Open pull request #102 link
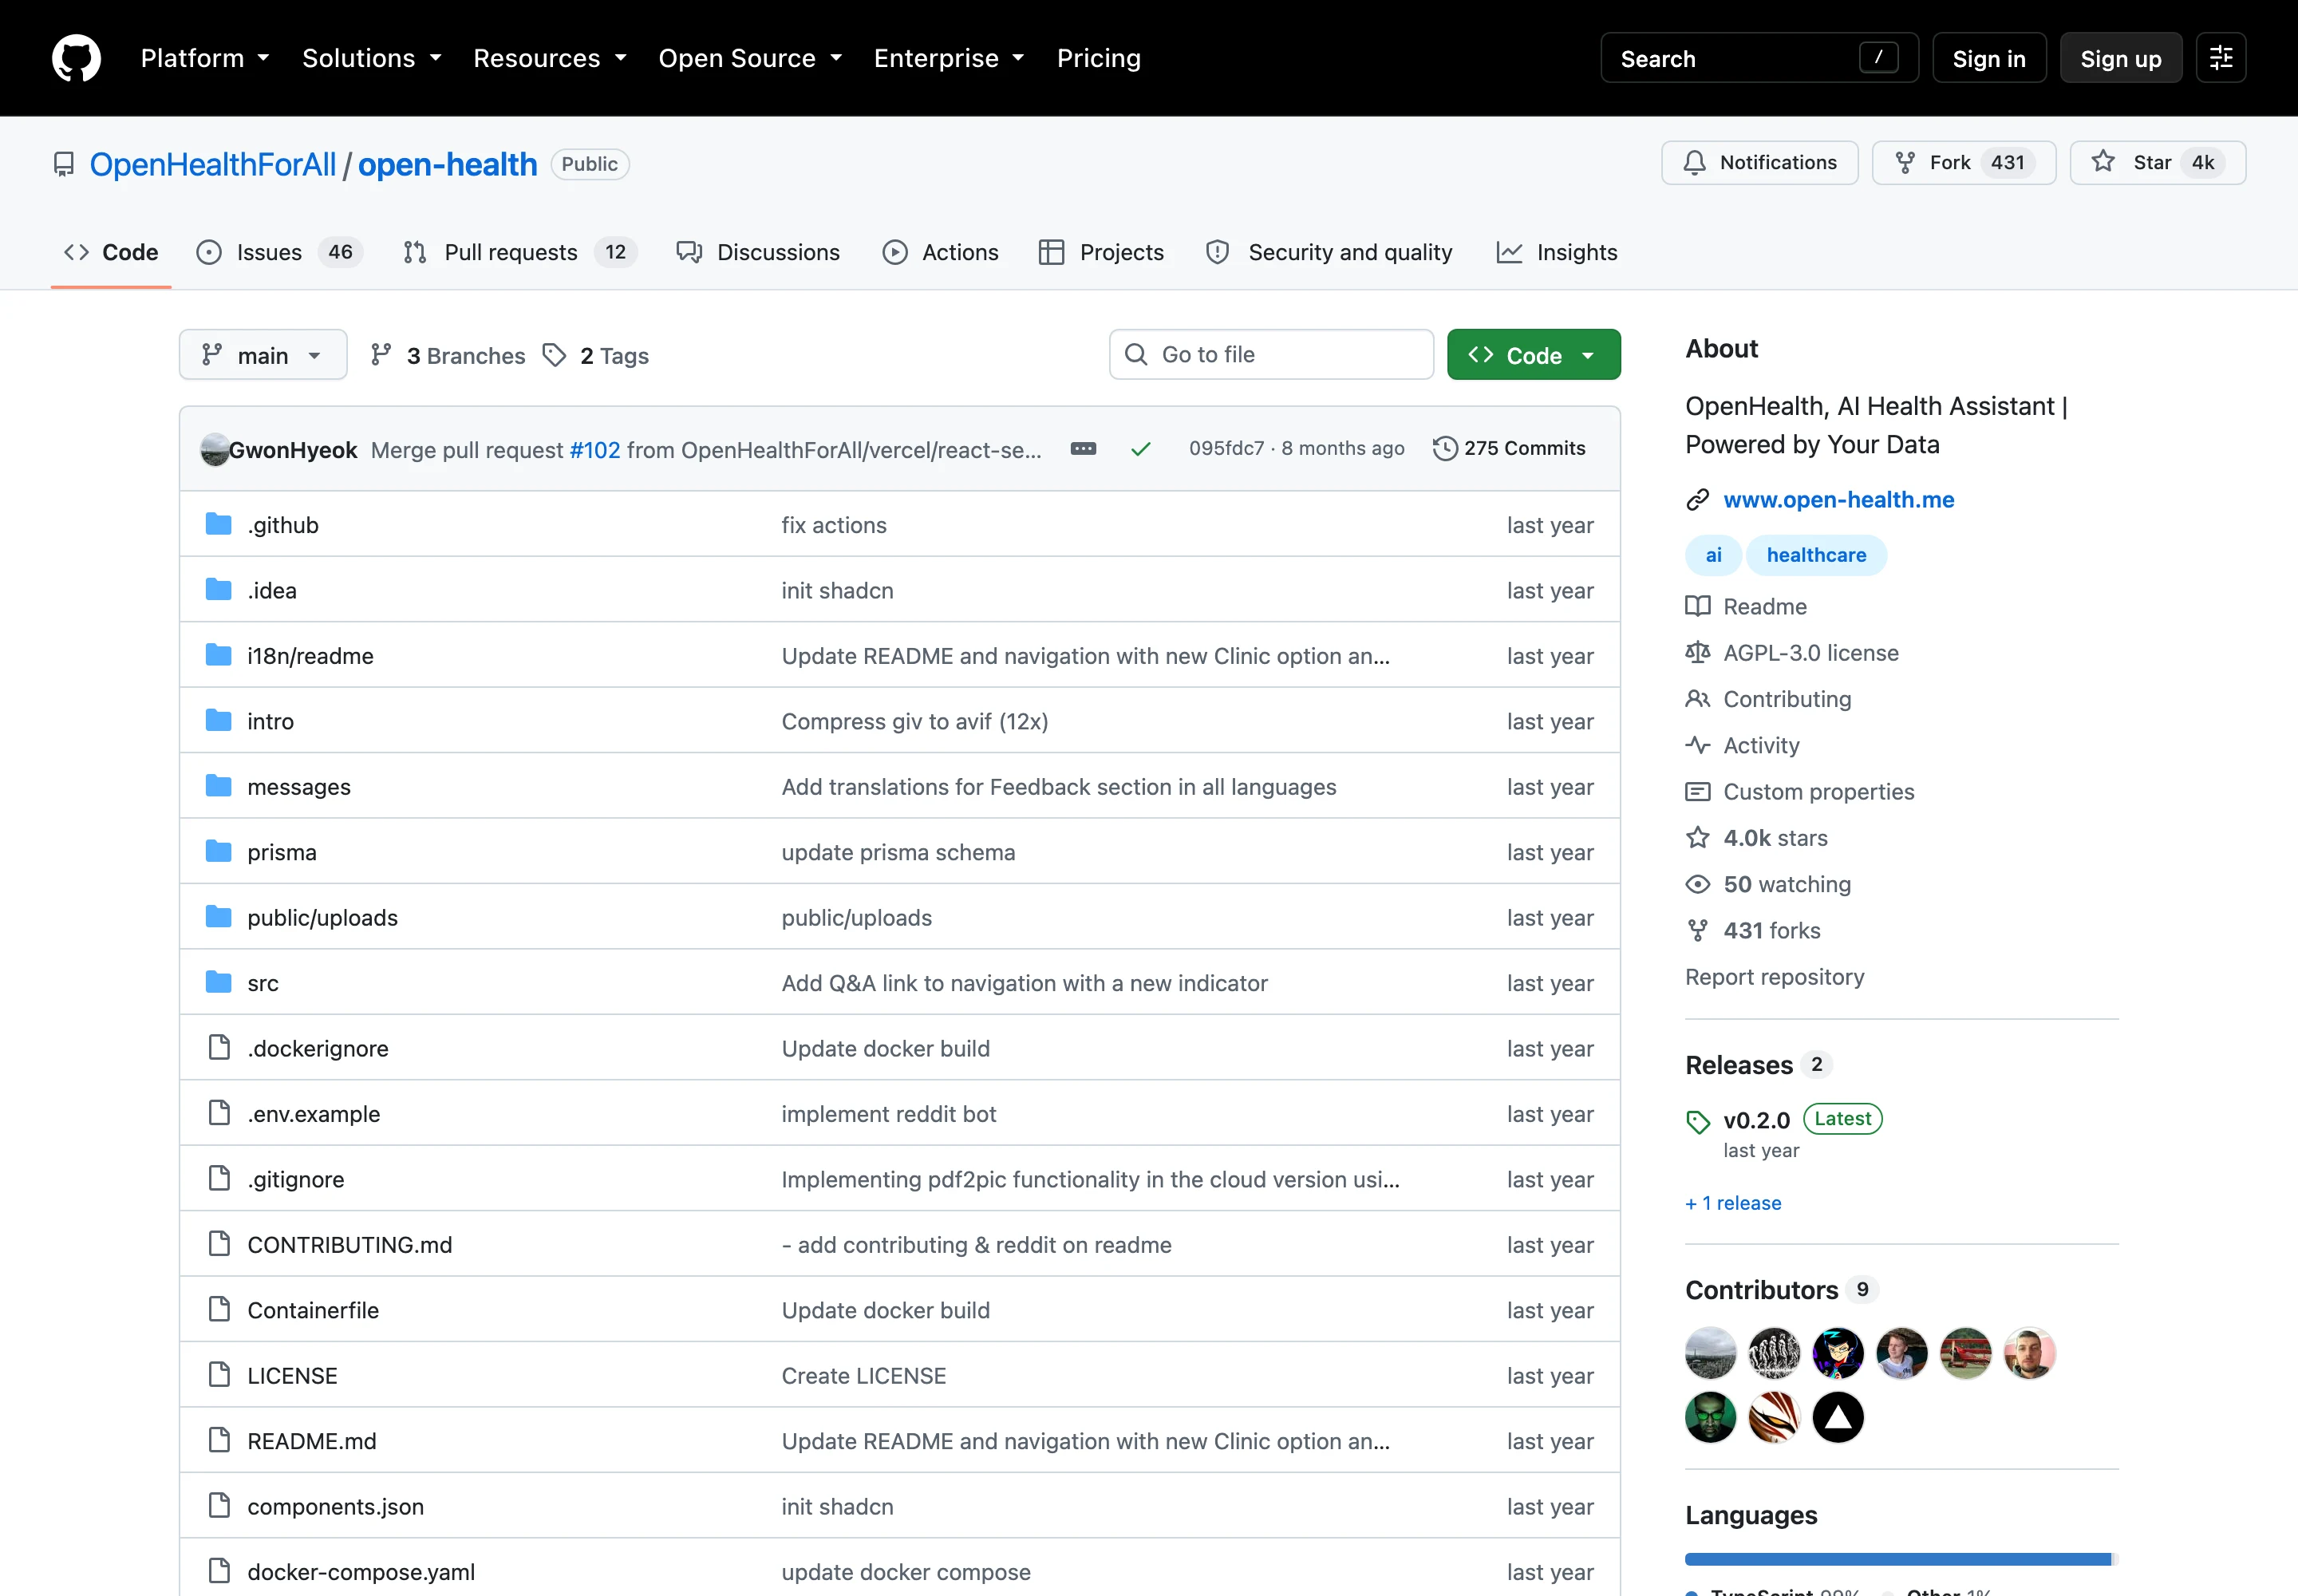Viewport: 2298px width, 1596px height. (x=595, y=450)
